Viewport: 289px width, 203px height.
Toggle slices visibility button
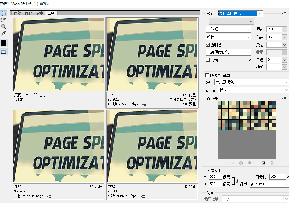tap(4, 52)
